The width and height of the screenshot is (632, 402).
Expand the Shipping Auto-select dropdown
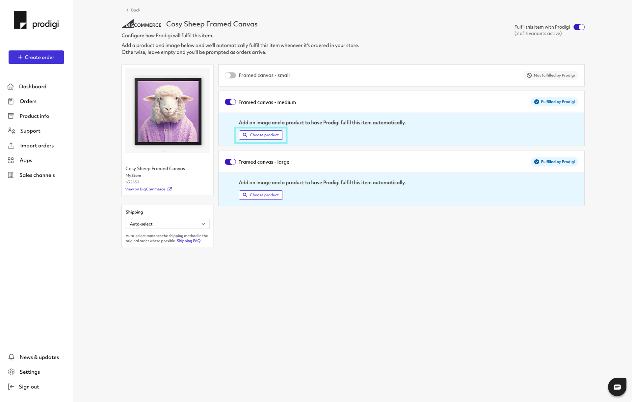tap(167, 224)
